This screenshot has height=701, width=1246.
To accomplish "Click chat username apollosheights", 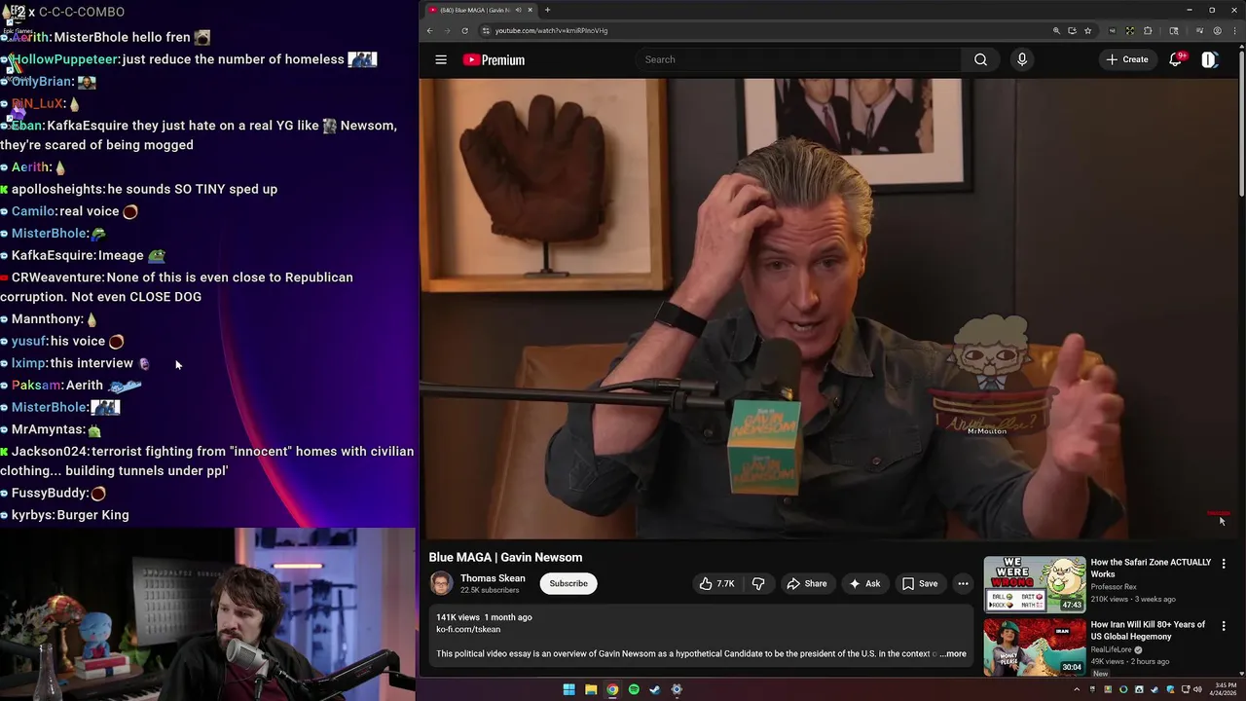I will click(x=58, y=189).
